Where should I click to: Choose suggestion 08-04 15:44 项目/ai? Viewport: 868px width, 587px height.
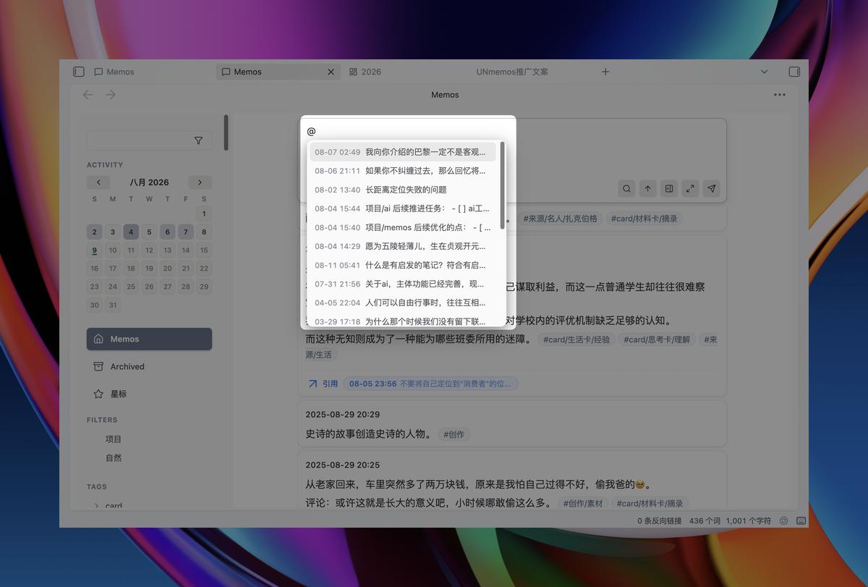click(x=402, y=208)
